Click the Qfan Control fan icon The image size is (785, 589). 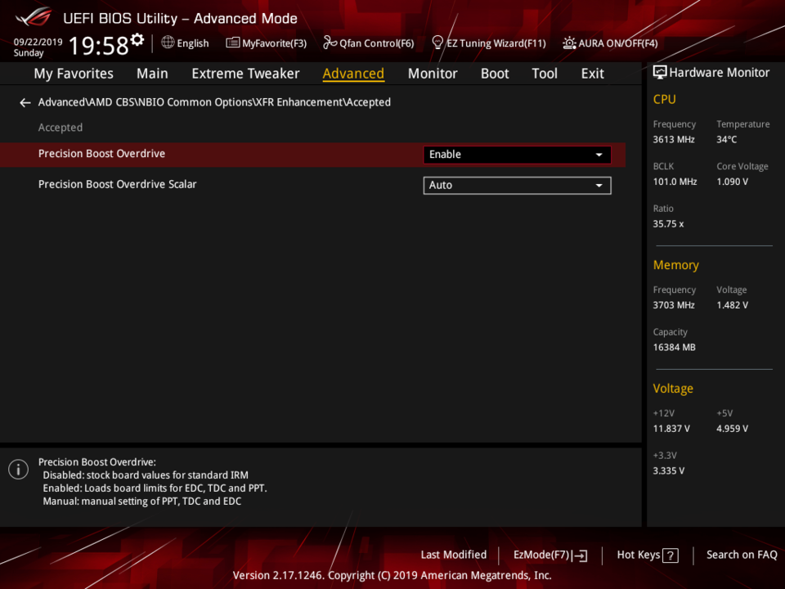click(330, 43)
